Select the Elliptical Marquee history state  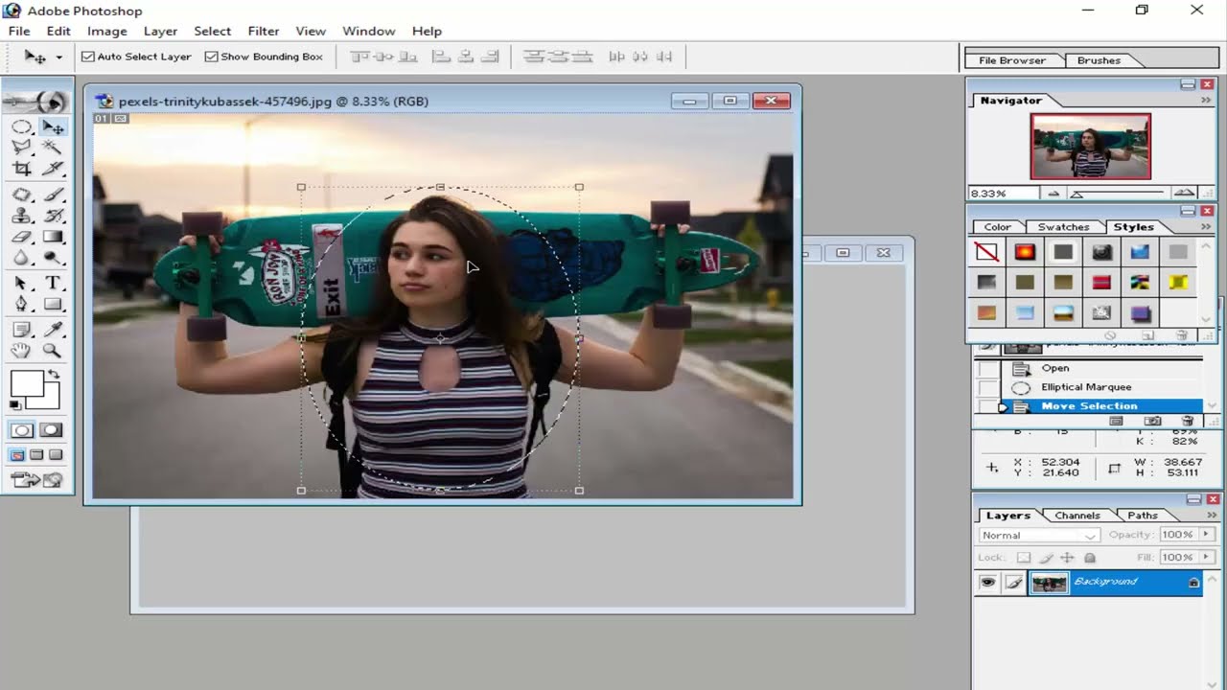1100,387
